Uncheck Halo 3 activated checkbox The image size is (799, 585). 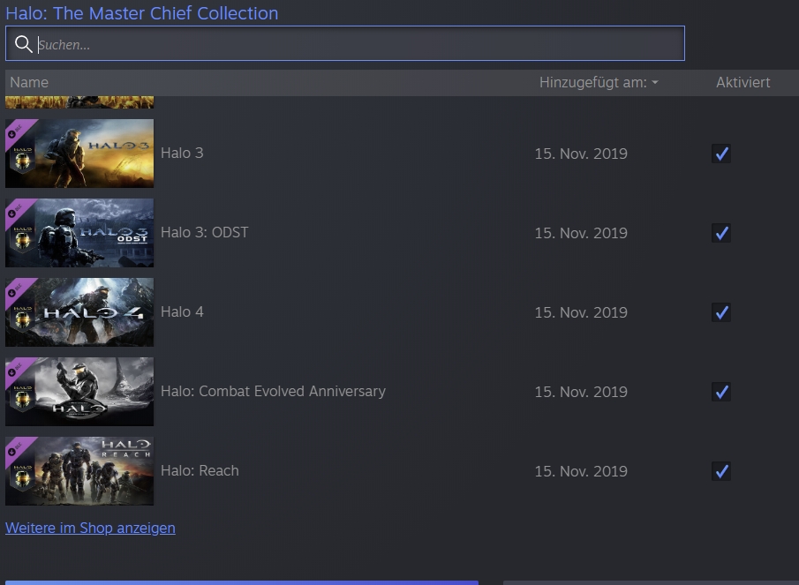click(721, 154)
